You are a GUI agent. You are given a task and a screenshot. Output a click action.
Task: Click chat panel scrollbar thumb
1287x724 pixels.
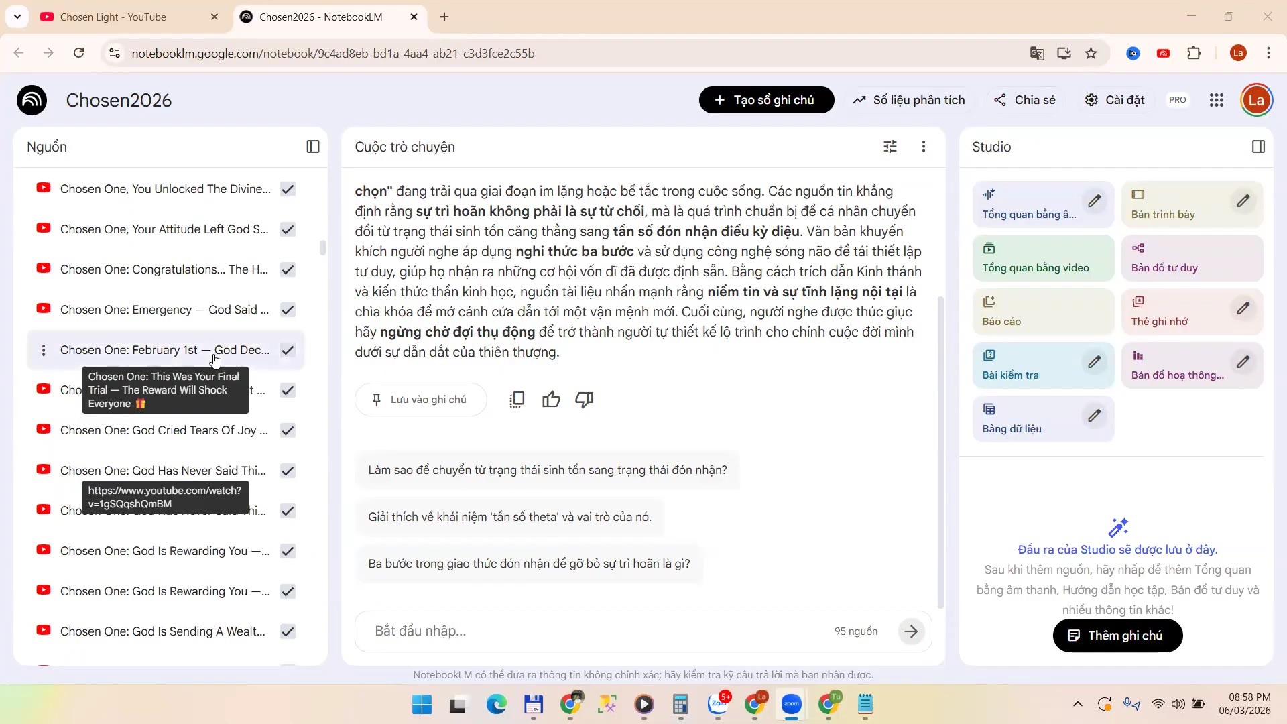(940, 452)
